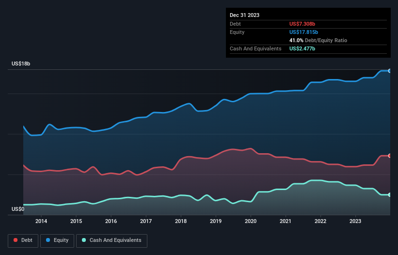This screenshot has width=398, height=255.
Task: Click the 2019 x-axis label
Action: (x=216, y=221)
